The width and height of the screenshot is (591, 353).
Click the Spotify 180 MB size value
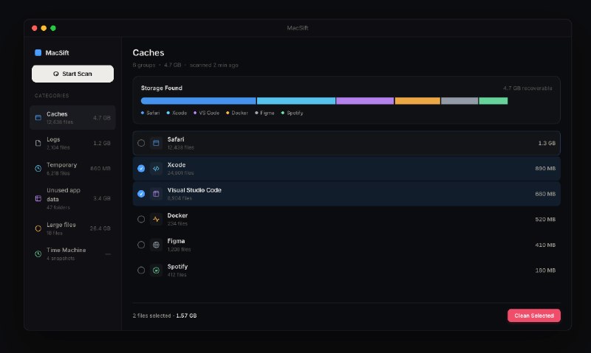tap(545, 270)
